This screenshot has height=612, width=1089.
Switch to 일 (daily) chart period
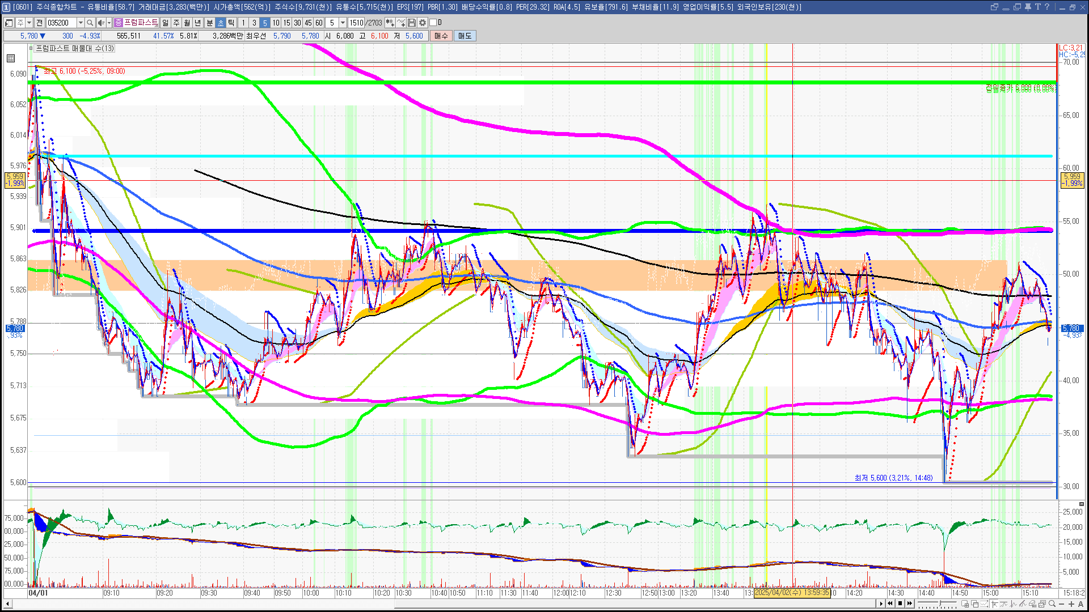tap(165, 23)
